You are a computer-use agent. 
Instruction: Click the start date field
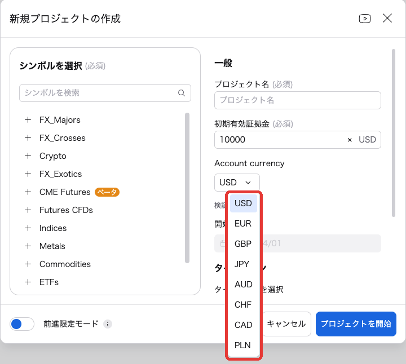pos(298,243)
